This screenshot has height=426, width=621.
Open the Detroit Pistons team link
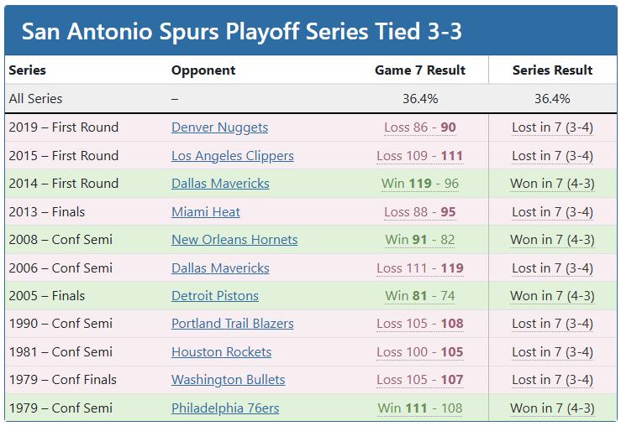214,295
